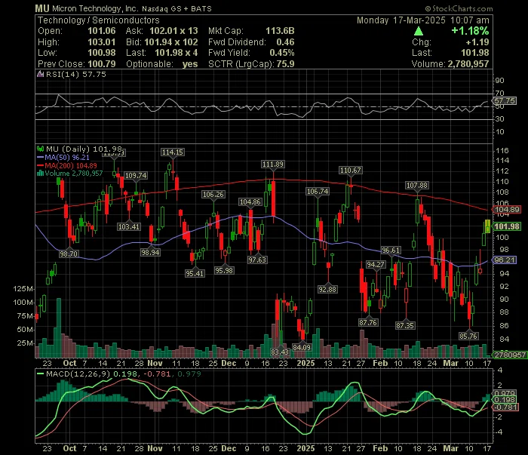Click the 98.70 price low label
528x455 pixels.
tap(69, 254)
